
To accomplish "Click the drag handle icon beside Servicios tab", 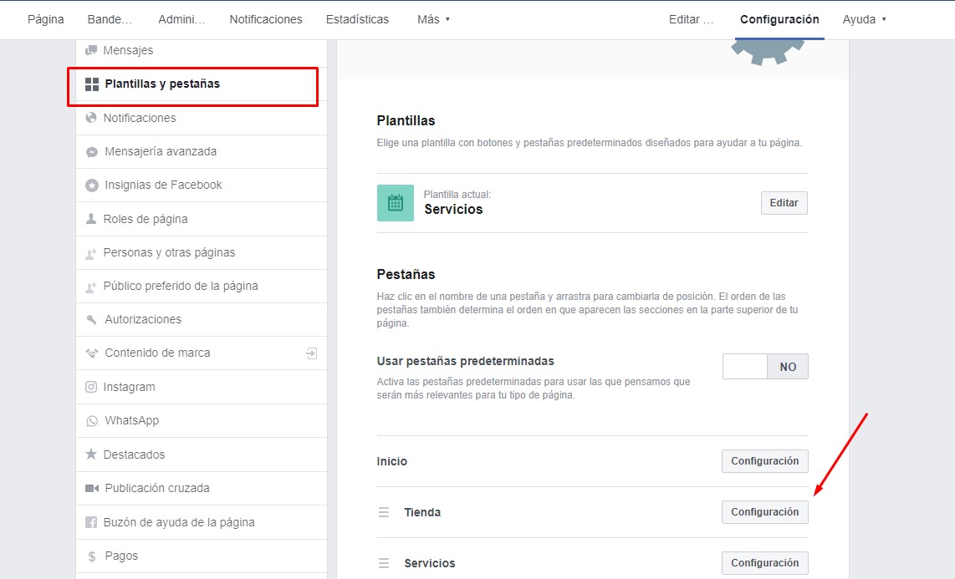I will [384, 563].
